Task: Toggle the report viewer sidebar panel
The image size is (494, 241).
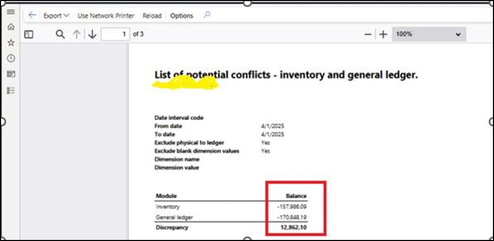Action: [28, 34]
